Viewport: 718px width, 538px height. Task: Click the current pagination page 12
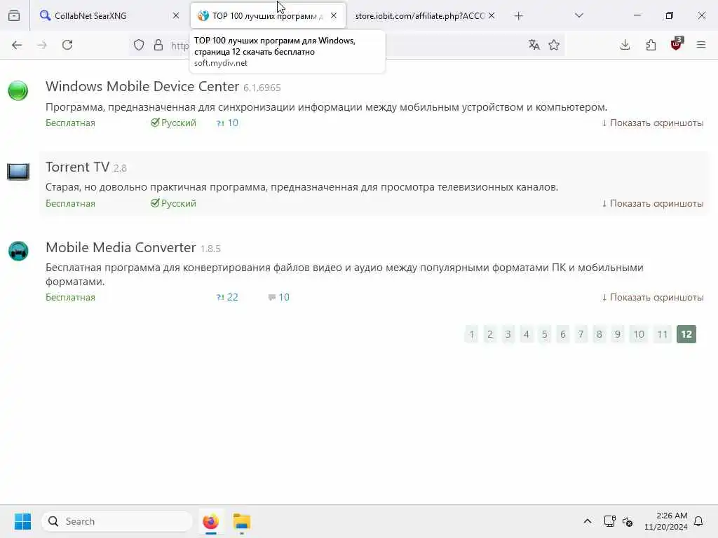tap(686, 334)
